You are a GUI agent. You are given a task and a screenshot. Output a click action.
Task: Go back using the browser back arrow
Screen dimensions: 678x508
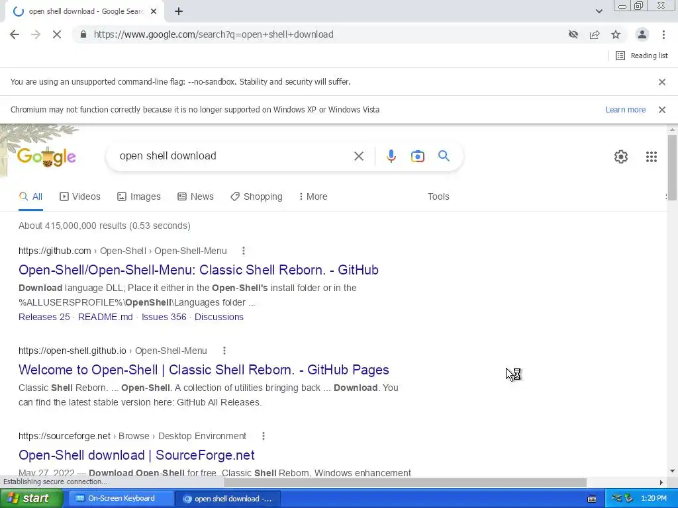15,34
